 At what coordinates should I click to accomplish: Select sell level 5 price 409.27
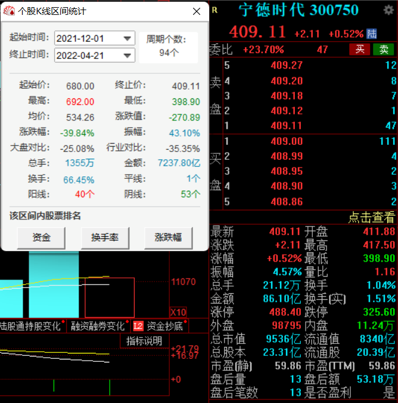(x=287, y=66)
